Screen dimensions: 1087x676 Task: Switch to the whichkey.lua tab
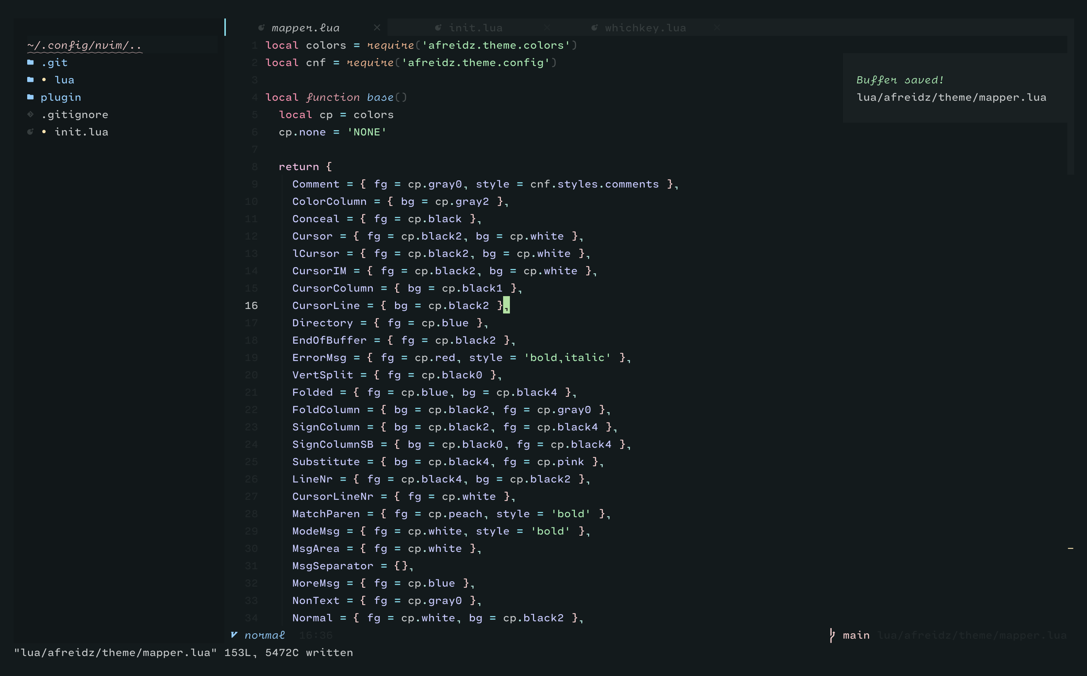click(x=645, y=28)
